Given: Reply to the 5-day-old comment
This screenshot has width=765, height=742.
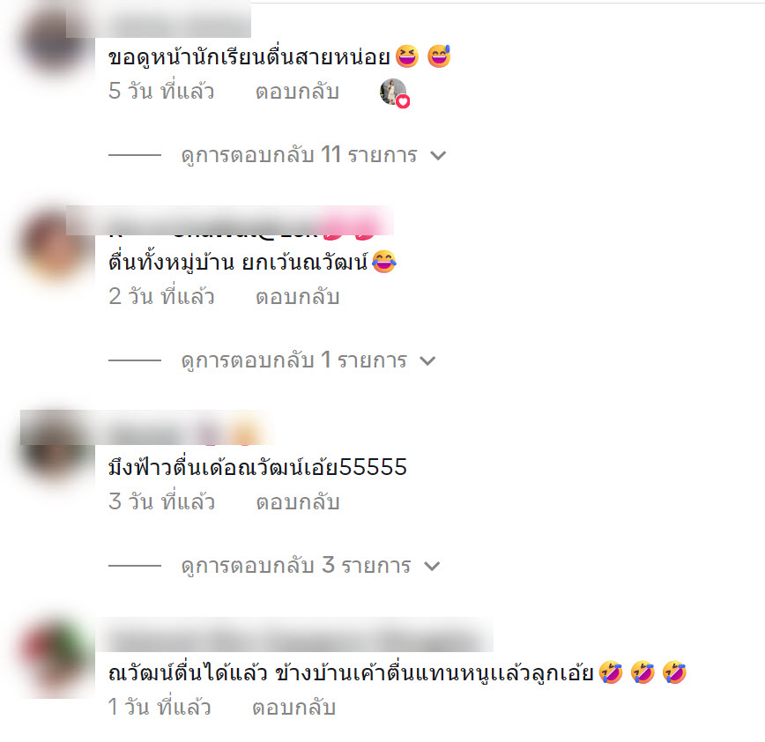Looking at the screenshot, I should pos(298,92).
